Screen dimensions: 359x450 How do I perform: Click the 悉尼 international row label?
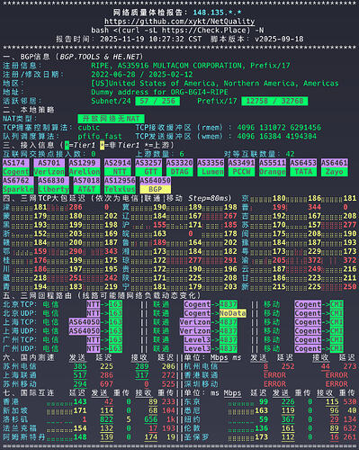tap(193, 410)
